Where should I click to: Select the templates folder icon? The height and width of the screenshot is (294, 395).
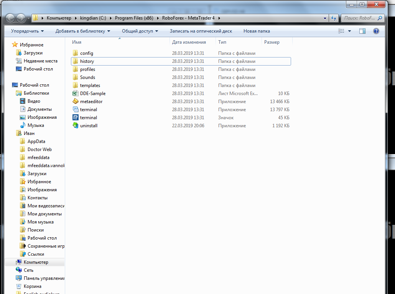[x=75, y=85]
